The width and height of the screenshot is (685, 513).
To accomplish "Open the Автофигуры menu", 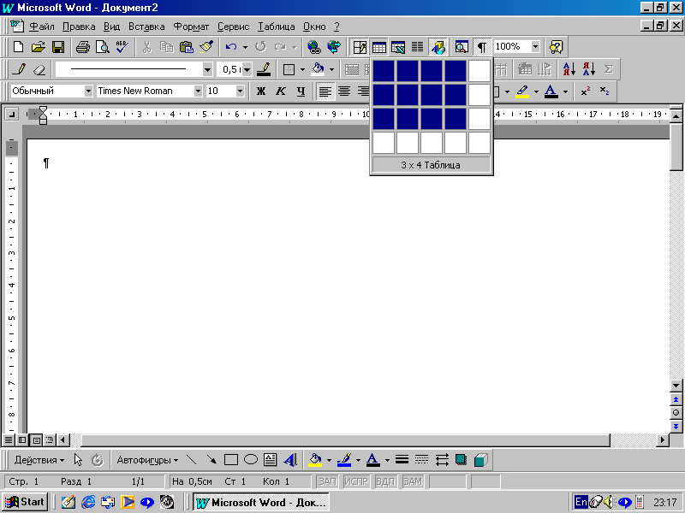I will pyautogui.click(x=147, y=460).
